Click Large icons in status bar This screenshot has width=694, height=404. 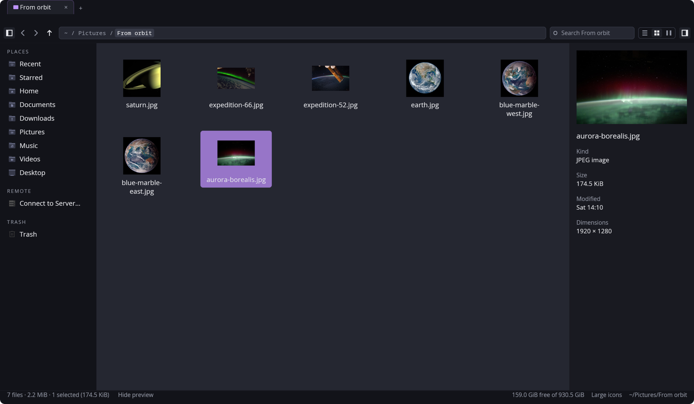point(606,395)
